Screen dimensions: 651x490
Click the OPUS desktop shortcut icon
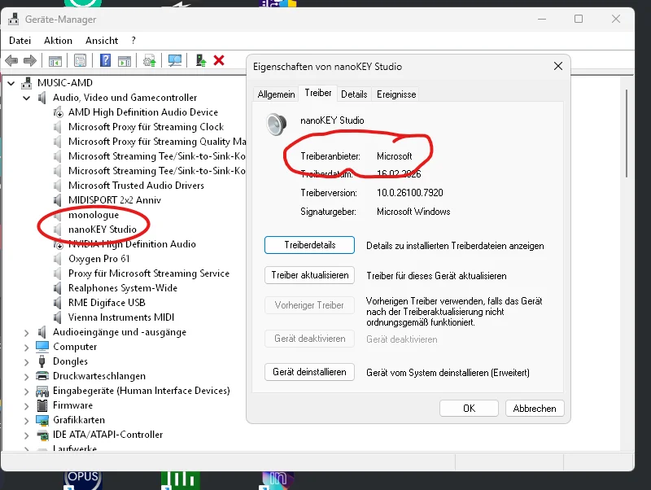83,480
